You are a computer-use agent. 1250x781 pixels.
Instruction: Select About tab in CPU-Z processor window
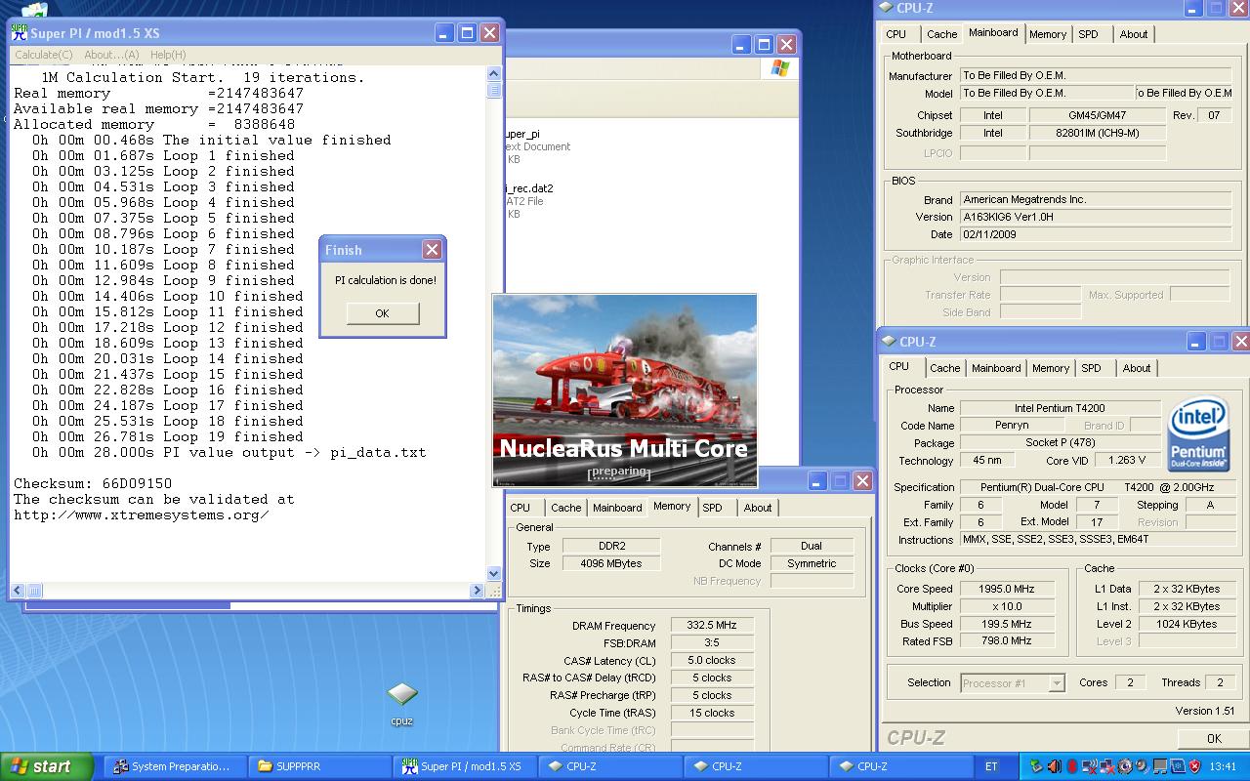coord(1137,368)
